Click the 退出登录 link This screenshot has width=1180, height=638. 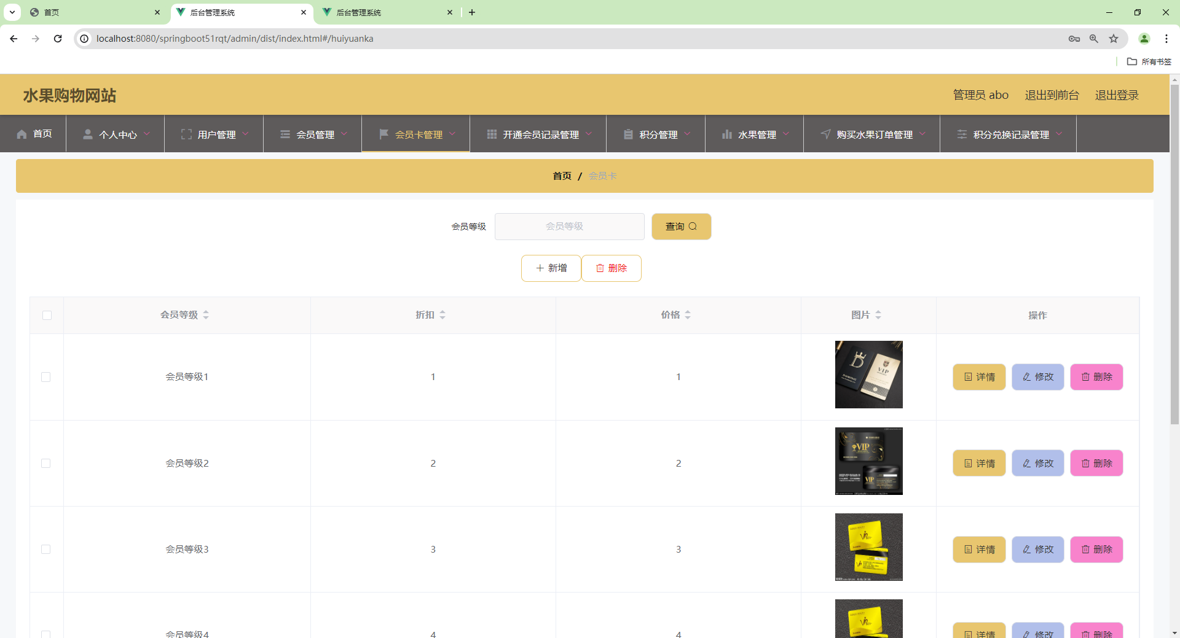point(1117,95)
